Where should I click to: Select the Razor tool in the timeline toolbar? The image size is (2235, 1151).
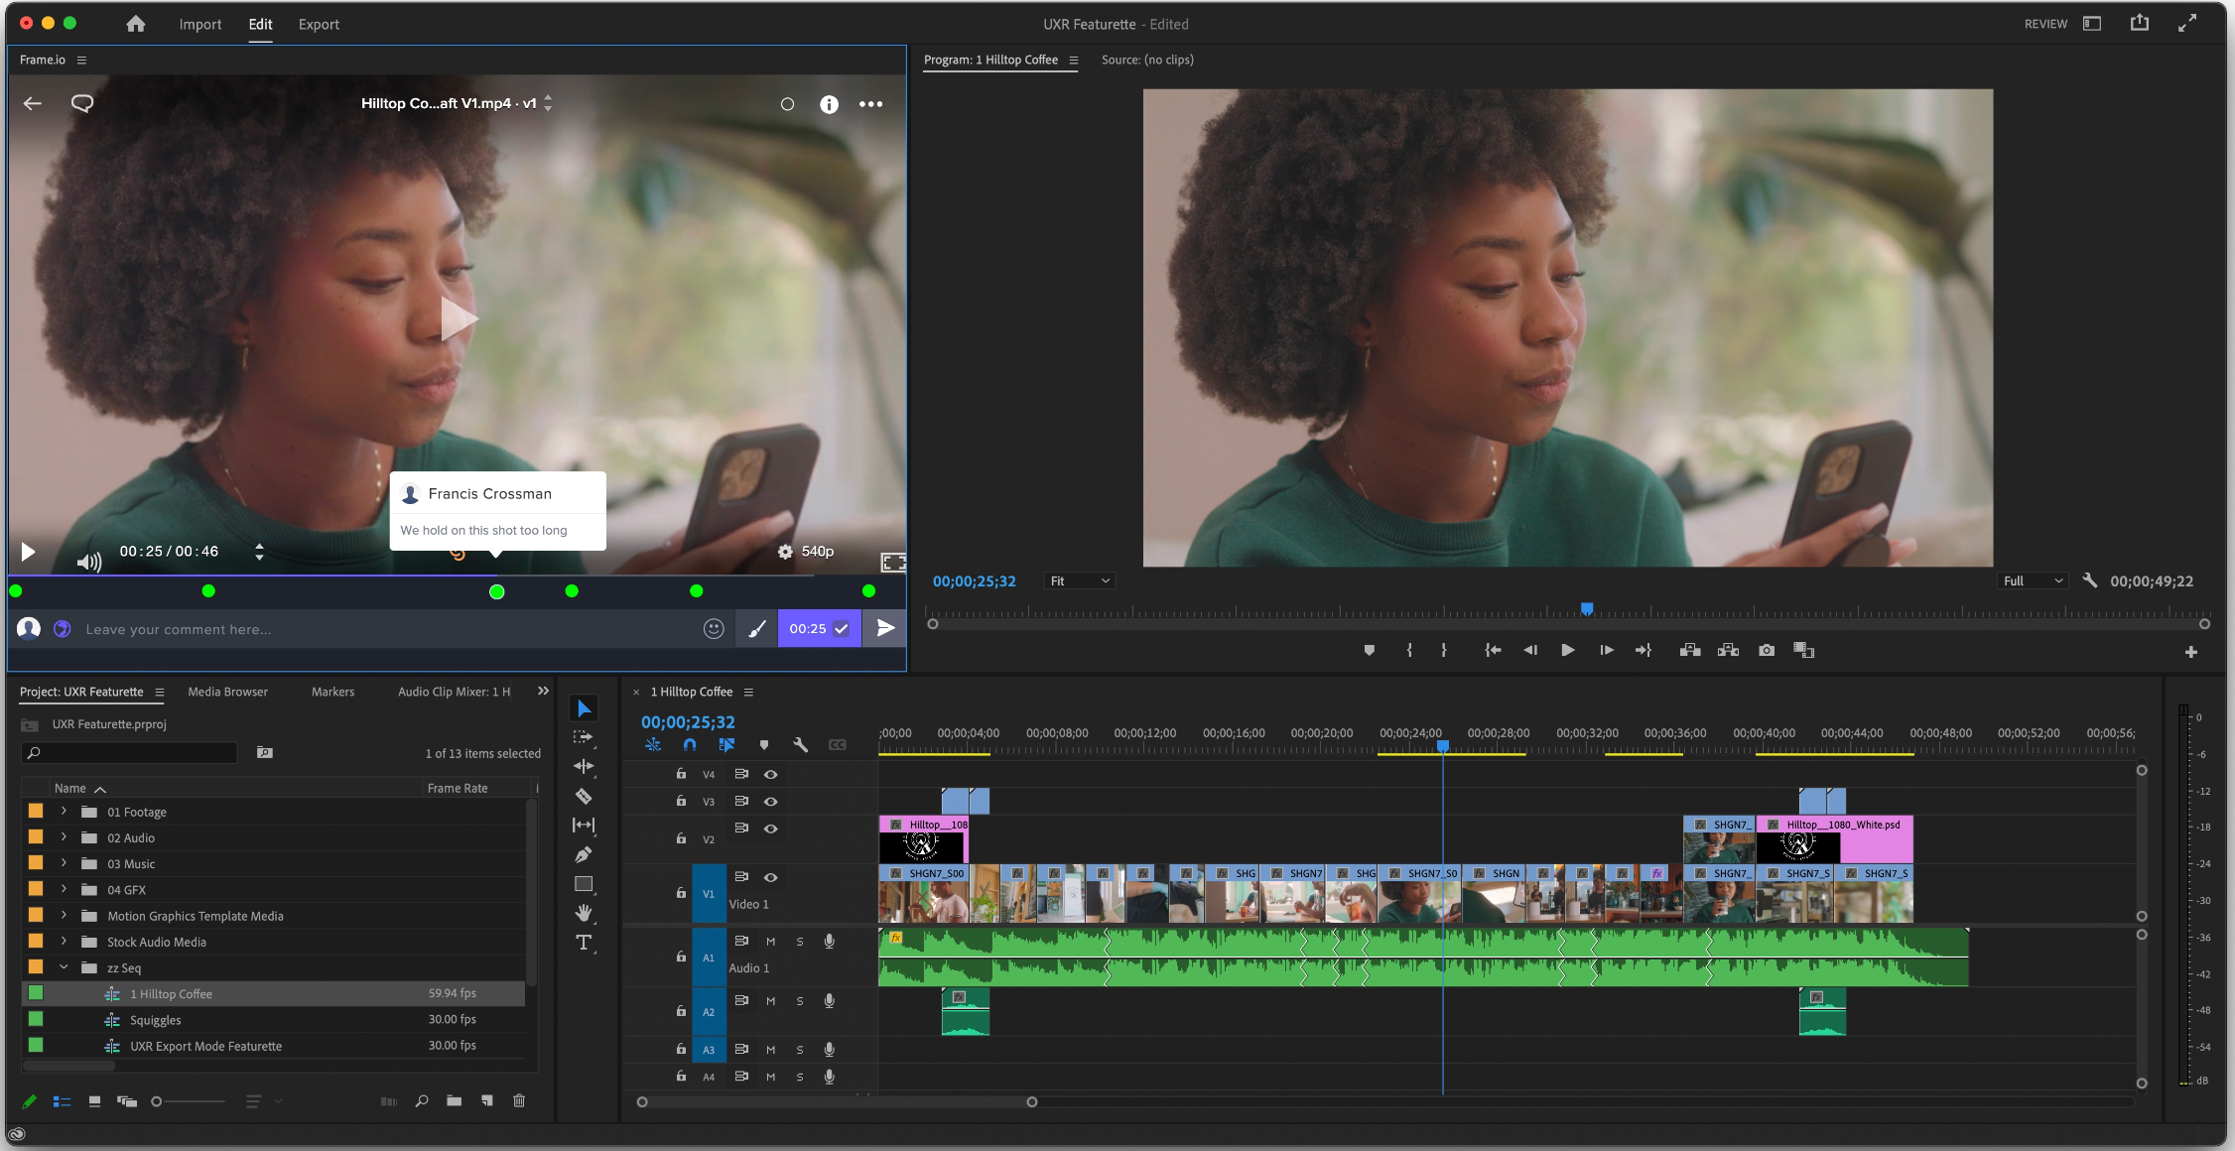(x=584, y=796)
